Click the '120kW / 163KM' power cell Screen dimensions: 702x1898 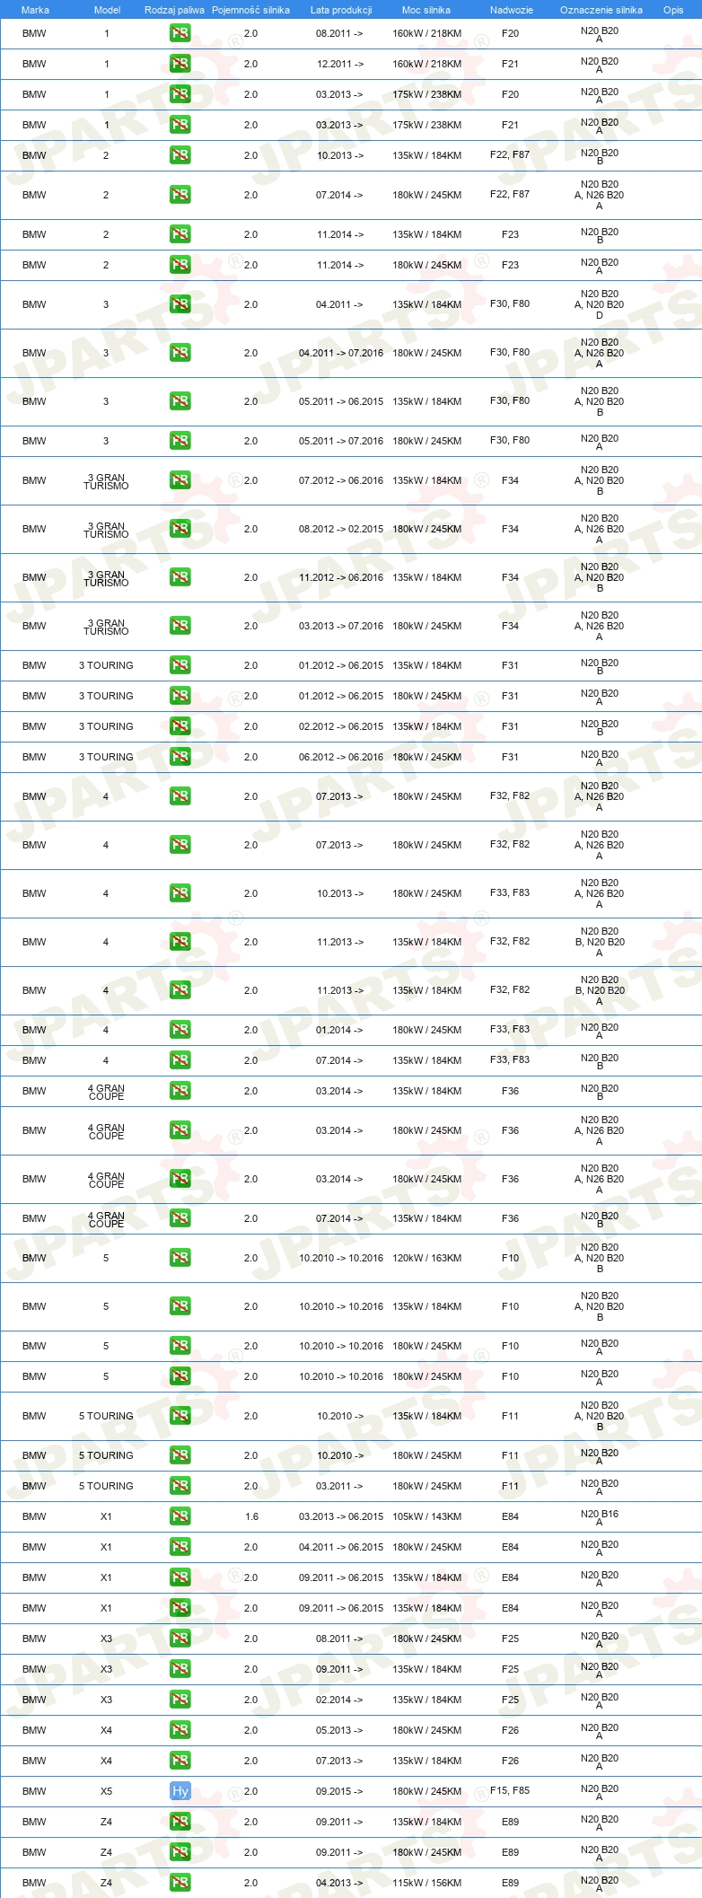(x=426, y=1258)
